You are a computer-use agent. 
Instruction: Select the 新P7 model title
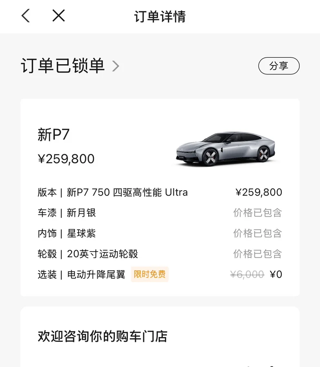(53, 135)
